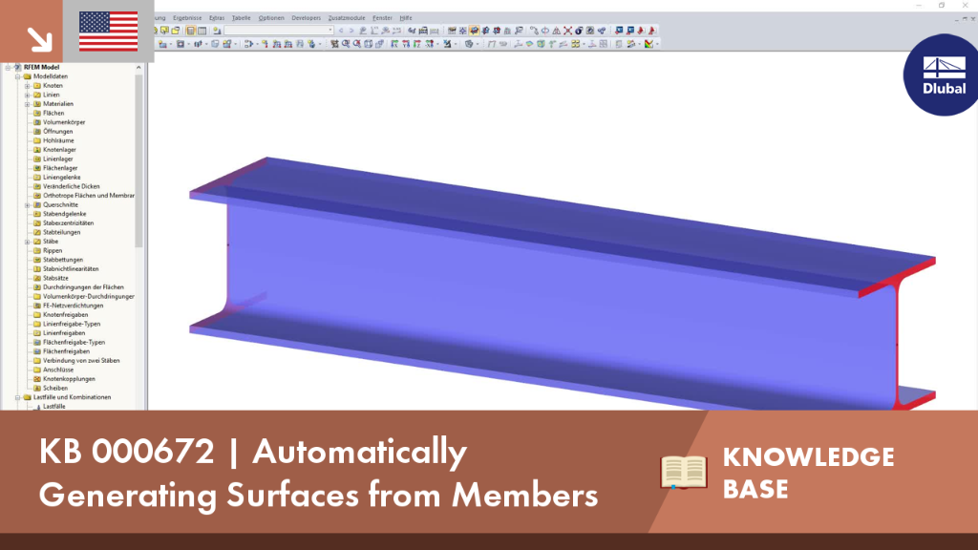Click the KNOWLEDGE BASE label
The height and width of the screenshot is (550, 978).
(808, 473)
